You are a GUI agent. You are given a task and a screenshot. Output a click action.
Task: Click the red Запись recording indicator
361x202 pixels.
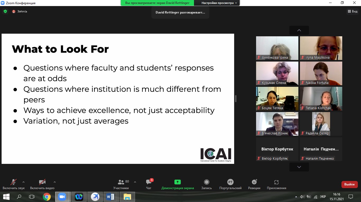click(x=20, y=11)
